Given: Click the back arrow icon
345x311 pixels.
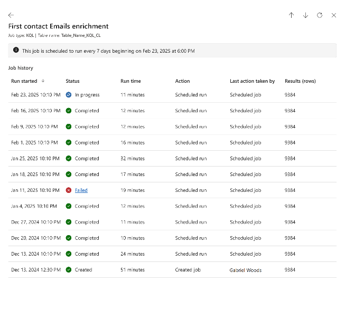Looking at the screenshot, I should pyautogui.click(x=11, y=15).
